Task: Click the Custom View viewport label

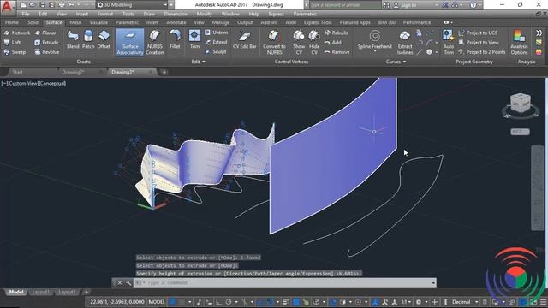Action: tap(23, 84)
